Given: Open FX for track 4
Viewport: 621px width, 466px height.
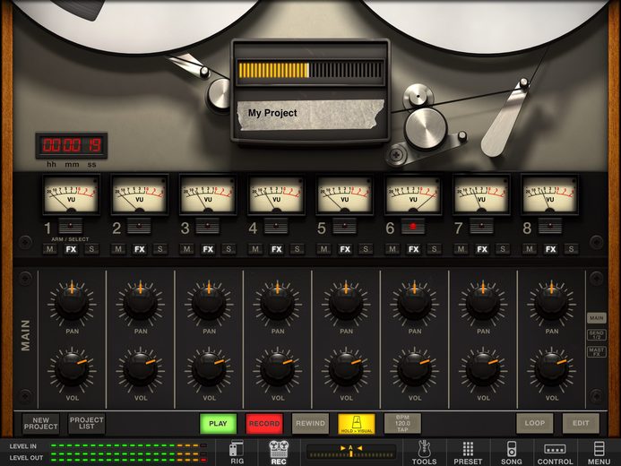Looking at the screenshot, I should [x=276, y=249].
